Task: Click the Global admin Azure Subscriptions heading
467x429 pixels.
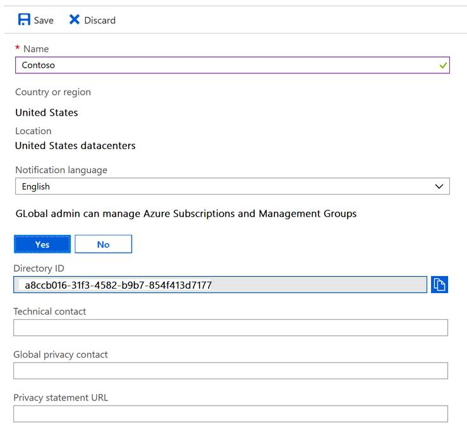Action: pos(186,214)
